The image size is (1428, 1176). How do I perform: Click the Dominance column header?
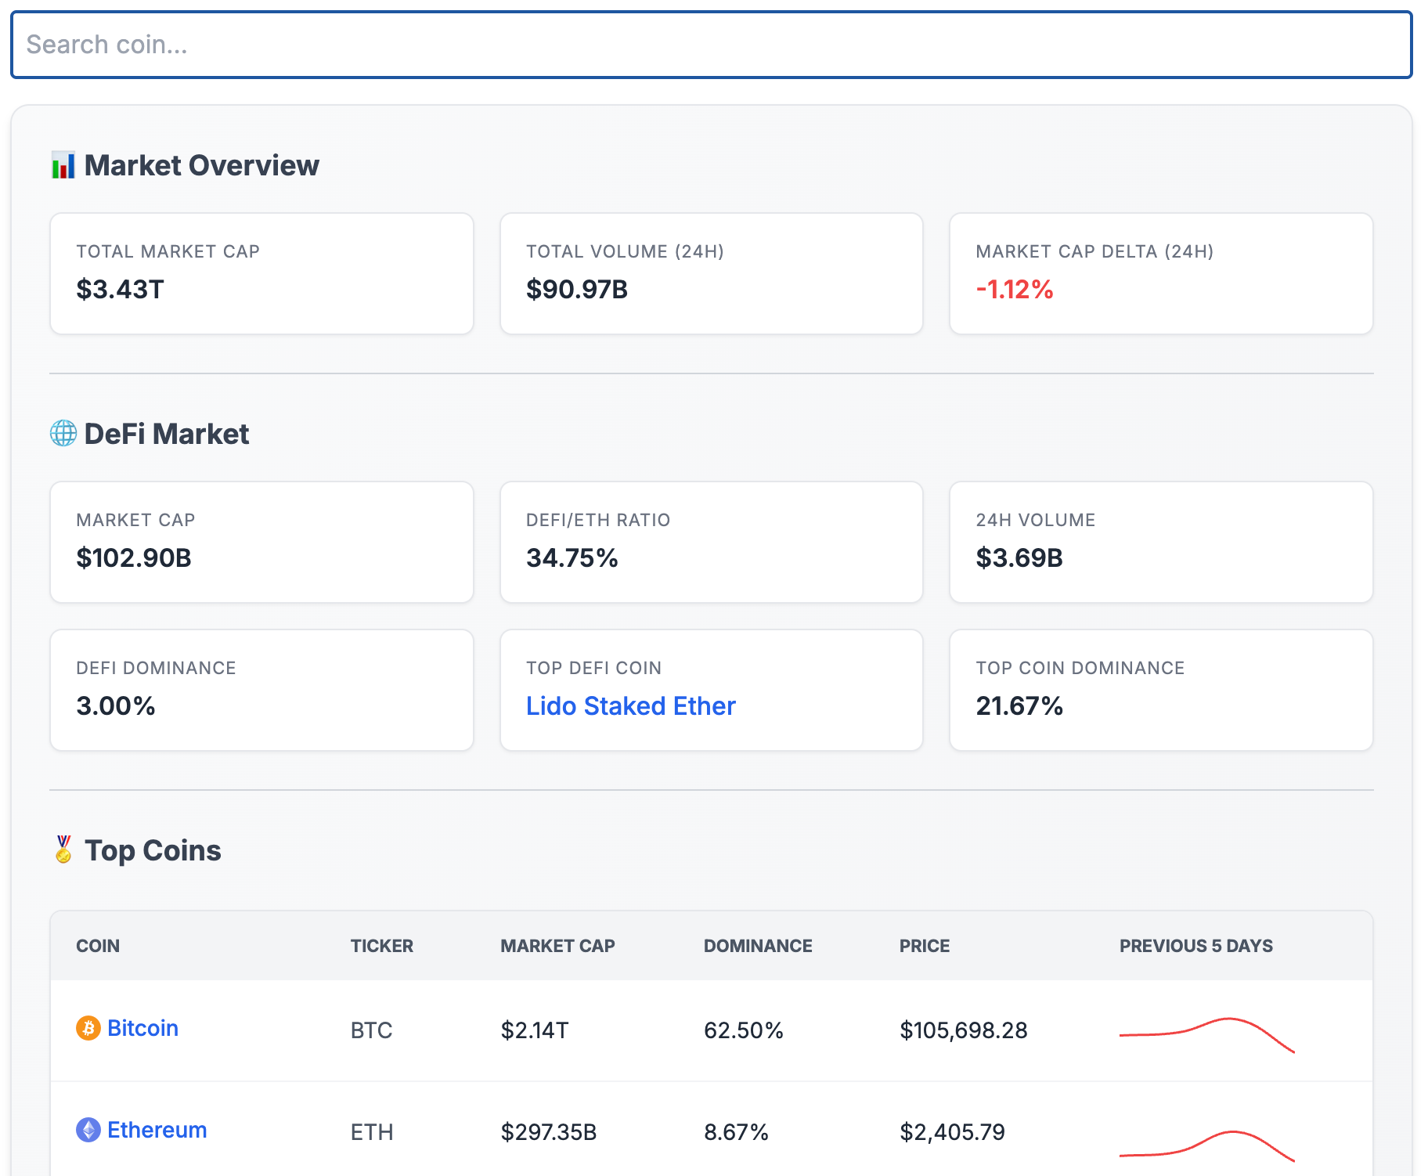click(757, 946)
